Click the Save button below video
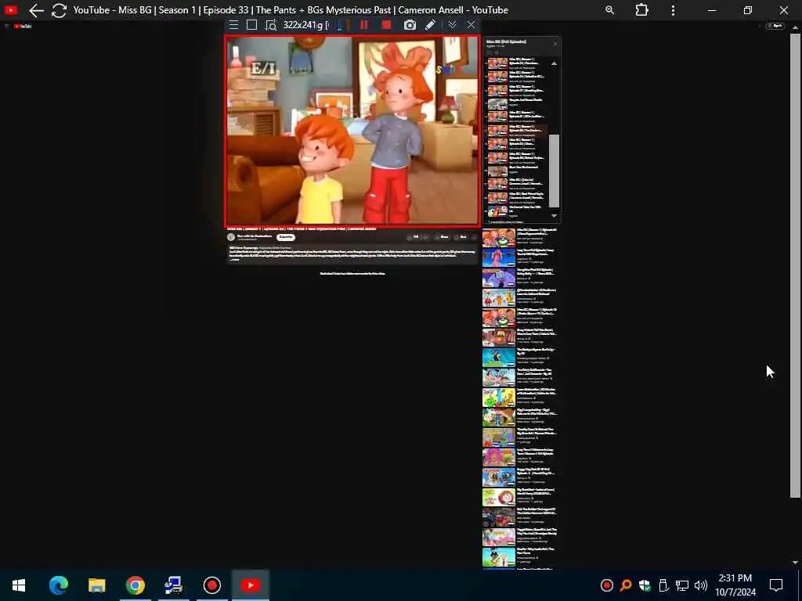802x601 pixels. (461, 237)
